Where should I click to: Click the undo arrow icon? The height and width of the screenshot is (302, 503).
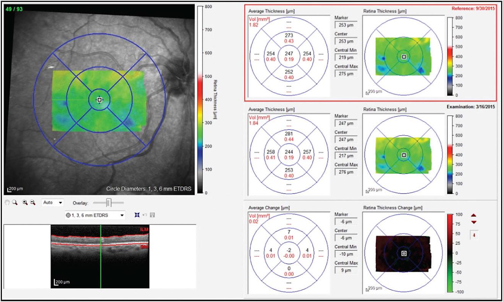click(145, 215)
